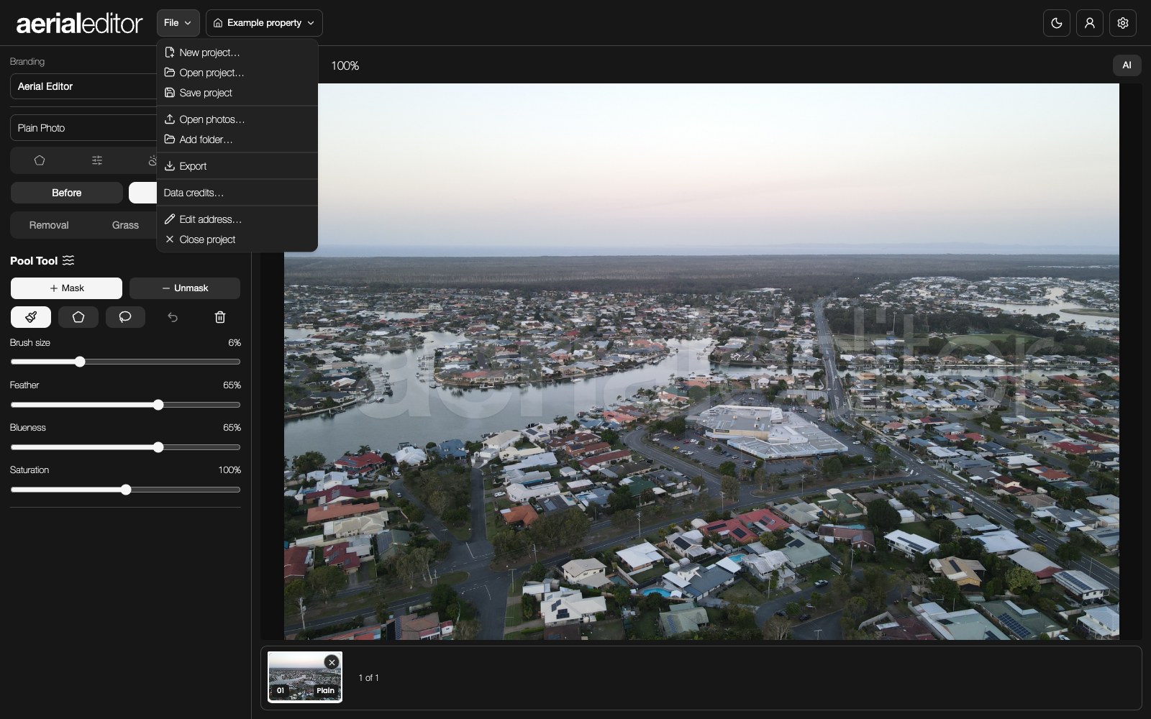Click the aerialeditor logo
The image size is (1151, 719).
79,24
